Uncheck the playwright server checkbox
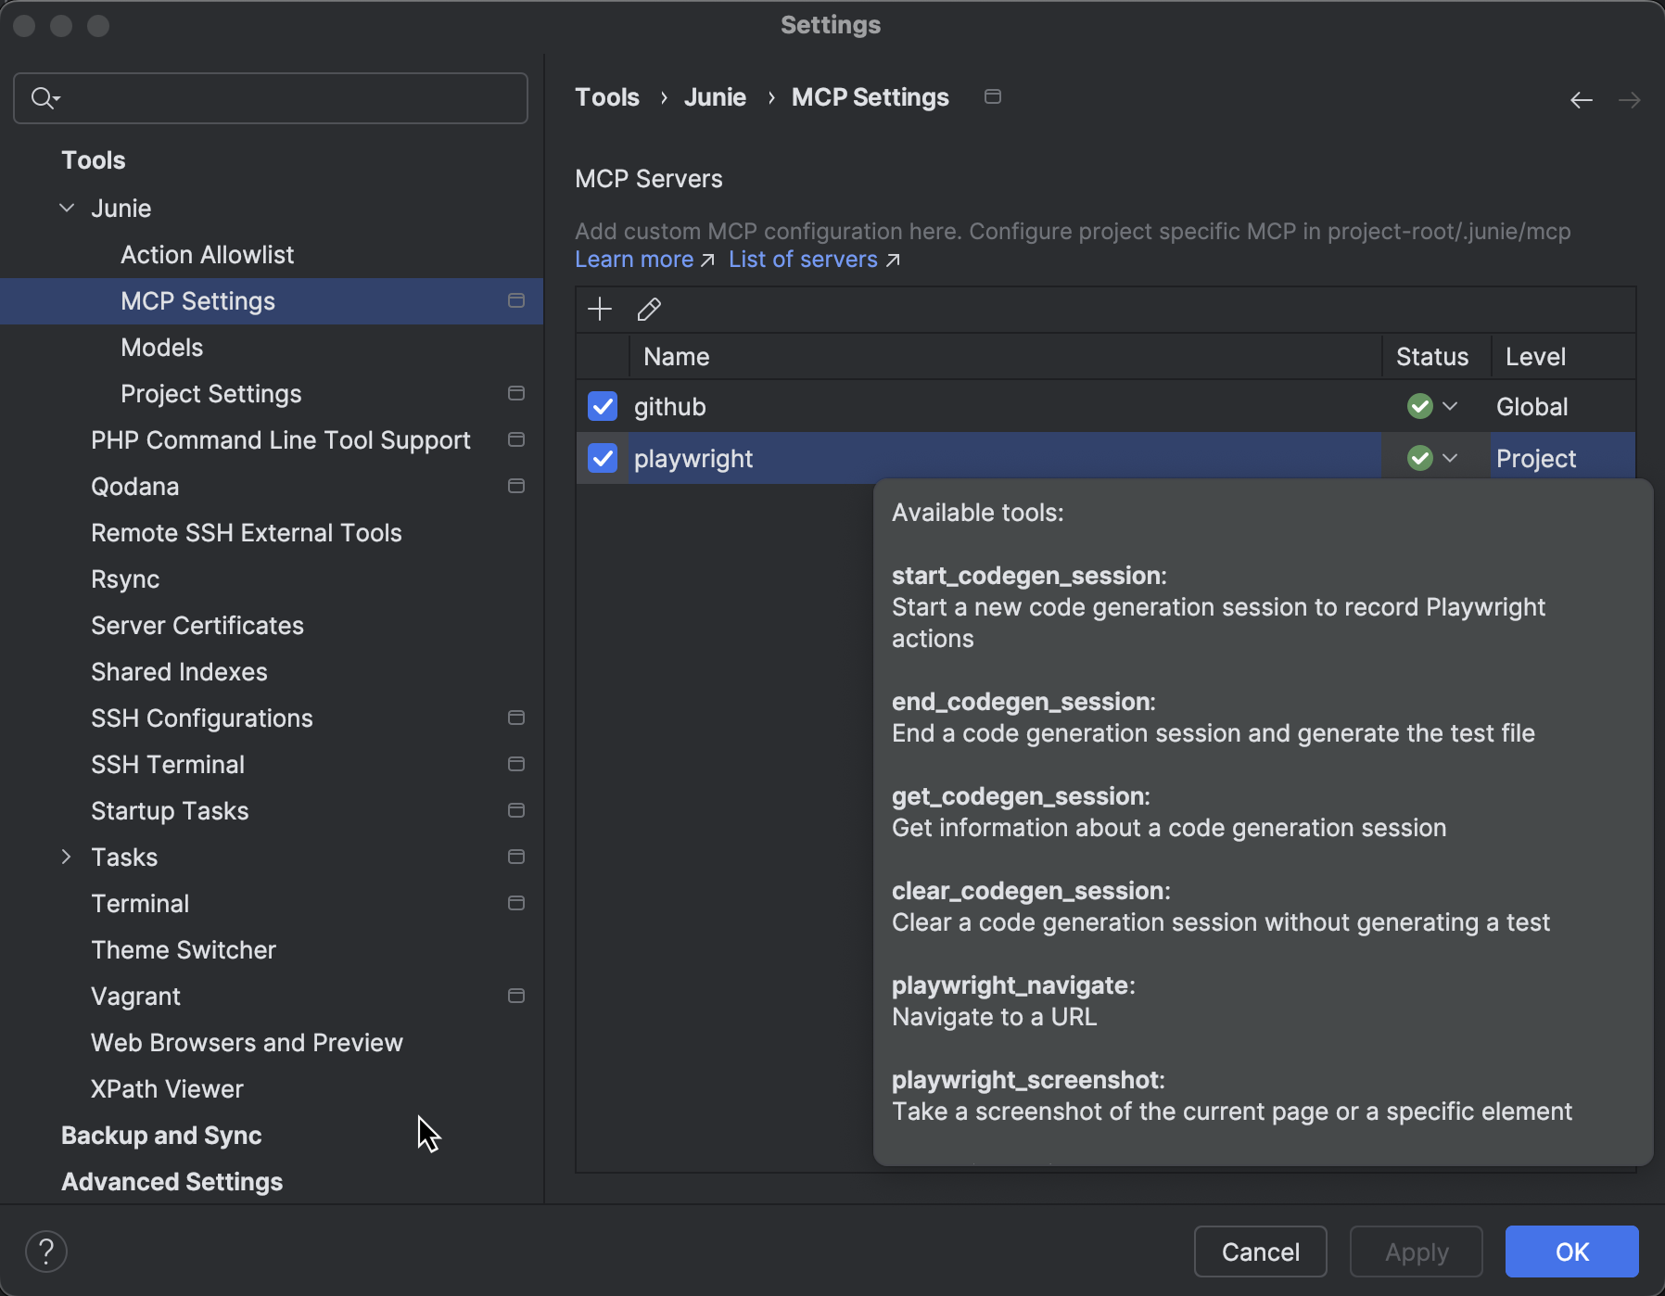The image size is (1665, 1296). click(x=603, y=458)
